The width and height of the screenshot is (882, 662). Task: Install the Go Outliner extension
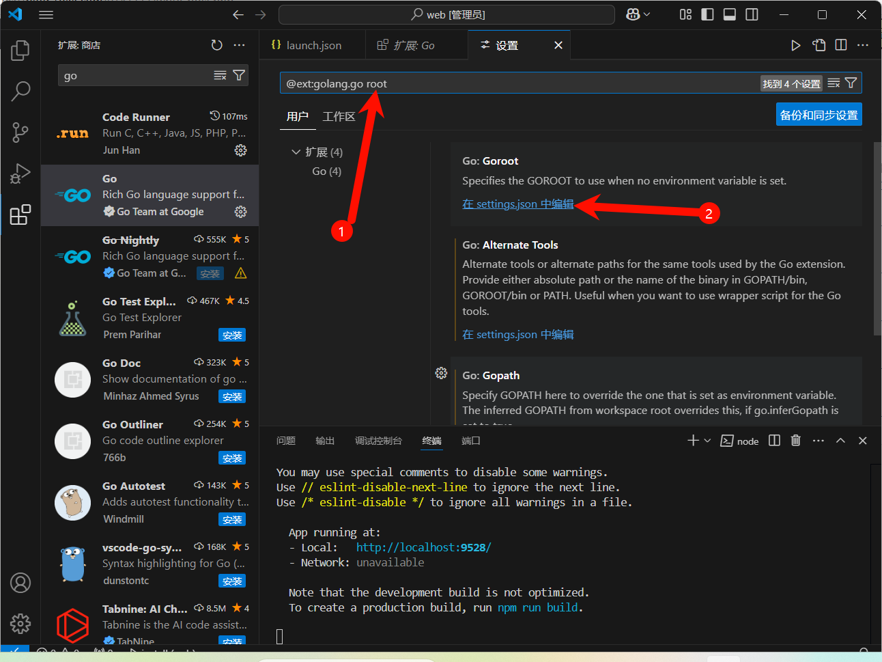(232, 458)
